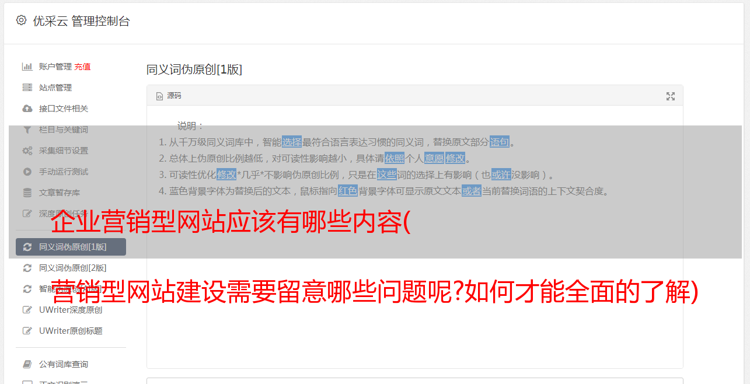This screenshot has width=750, height=384.
Task: Click highlighted word 选择 in the text
Action: 292,142
